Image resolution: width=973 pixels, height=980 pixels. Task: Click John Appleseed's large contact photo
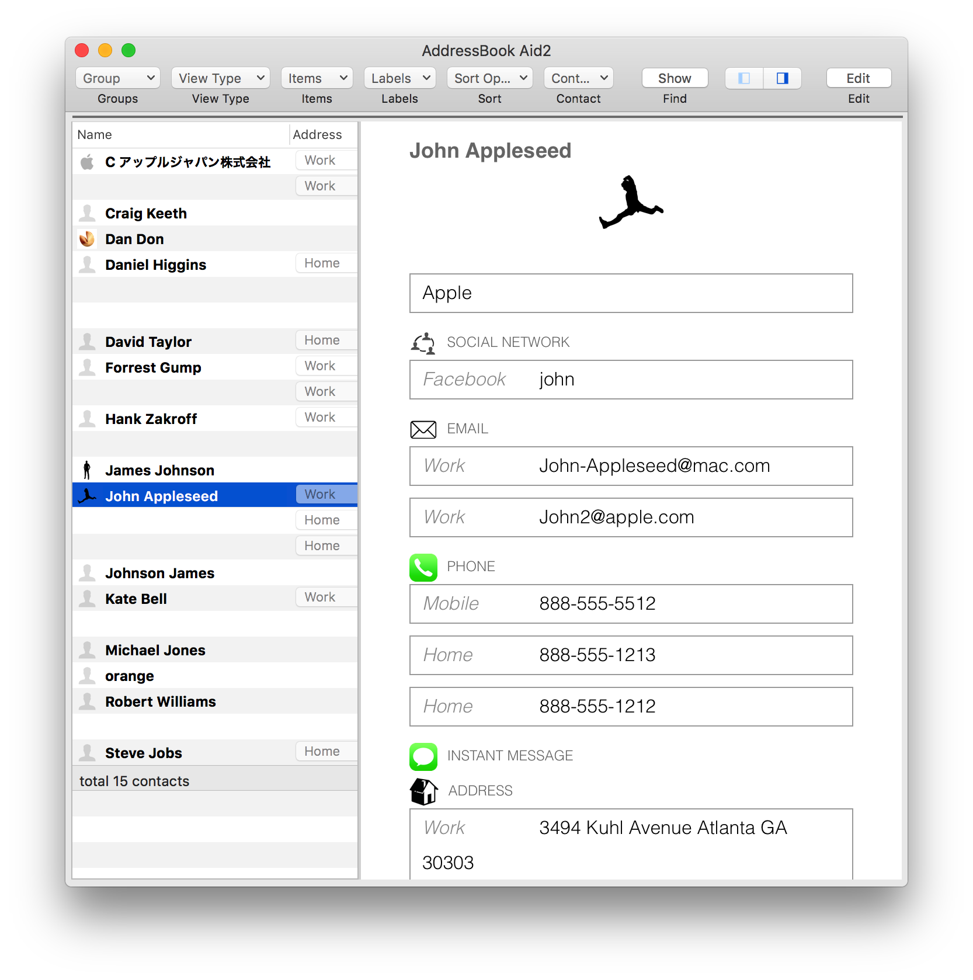pyautogui.click(x=631, y=202)
